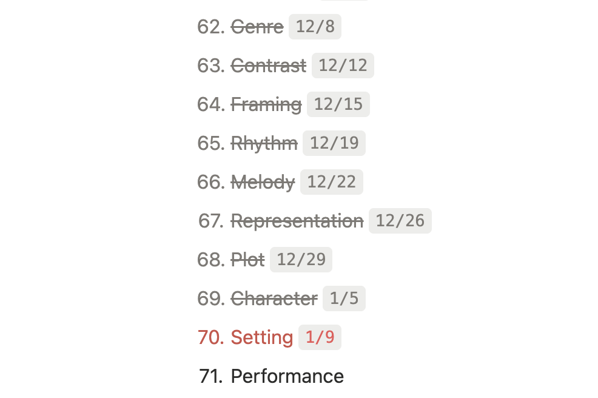
Task: Open the 12/22 date tag
Action: pos(331,182)
